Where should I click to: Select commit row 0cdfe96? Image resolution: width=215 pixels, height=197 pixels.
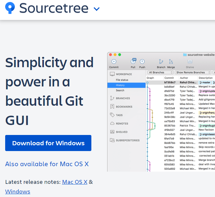tap(180, 152)
